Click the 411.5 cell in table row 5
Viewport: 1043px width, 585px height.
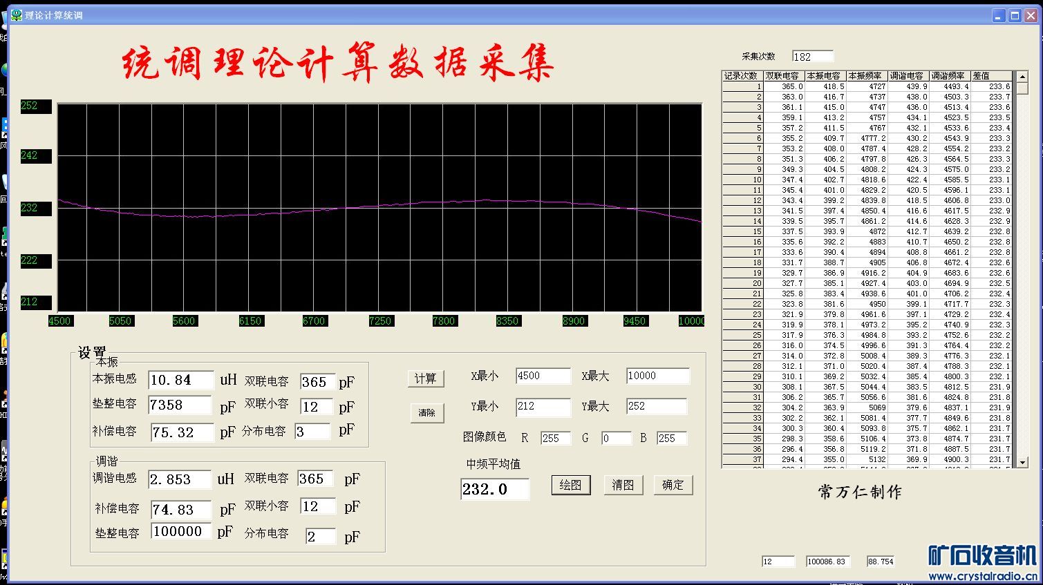coord(825,128)
